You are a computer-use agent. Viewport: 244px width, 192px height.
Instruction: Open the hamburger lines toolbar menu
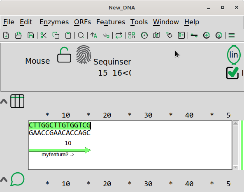pos(231,35)
